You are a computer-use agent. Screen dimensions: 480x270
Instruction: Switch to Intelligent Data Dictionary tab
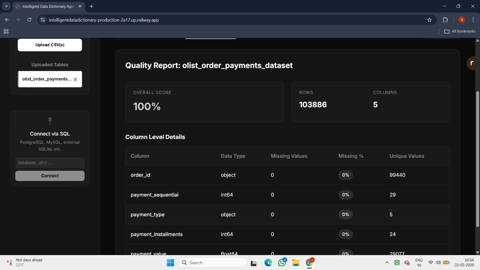pyautogui.click(x=48, y=6)
